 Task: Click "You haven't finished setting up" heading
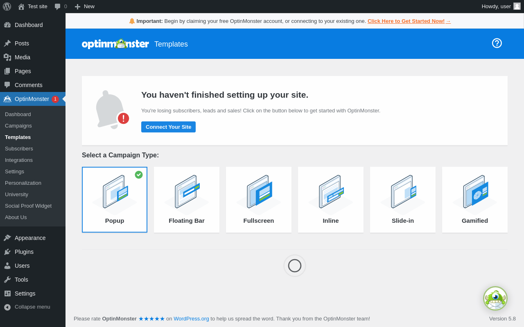225,95
